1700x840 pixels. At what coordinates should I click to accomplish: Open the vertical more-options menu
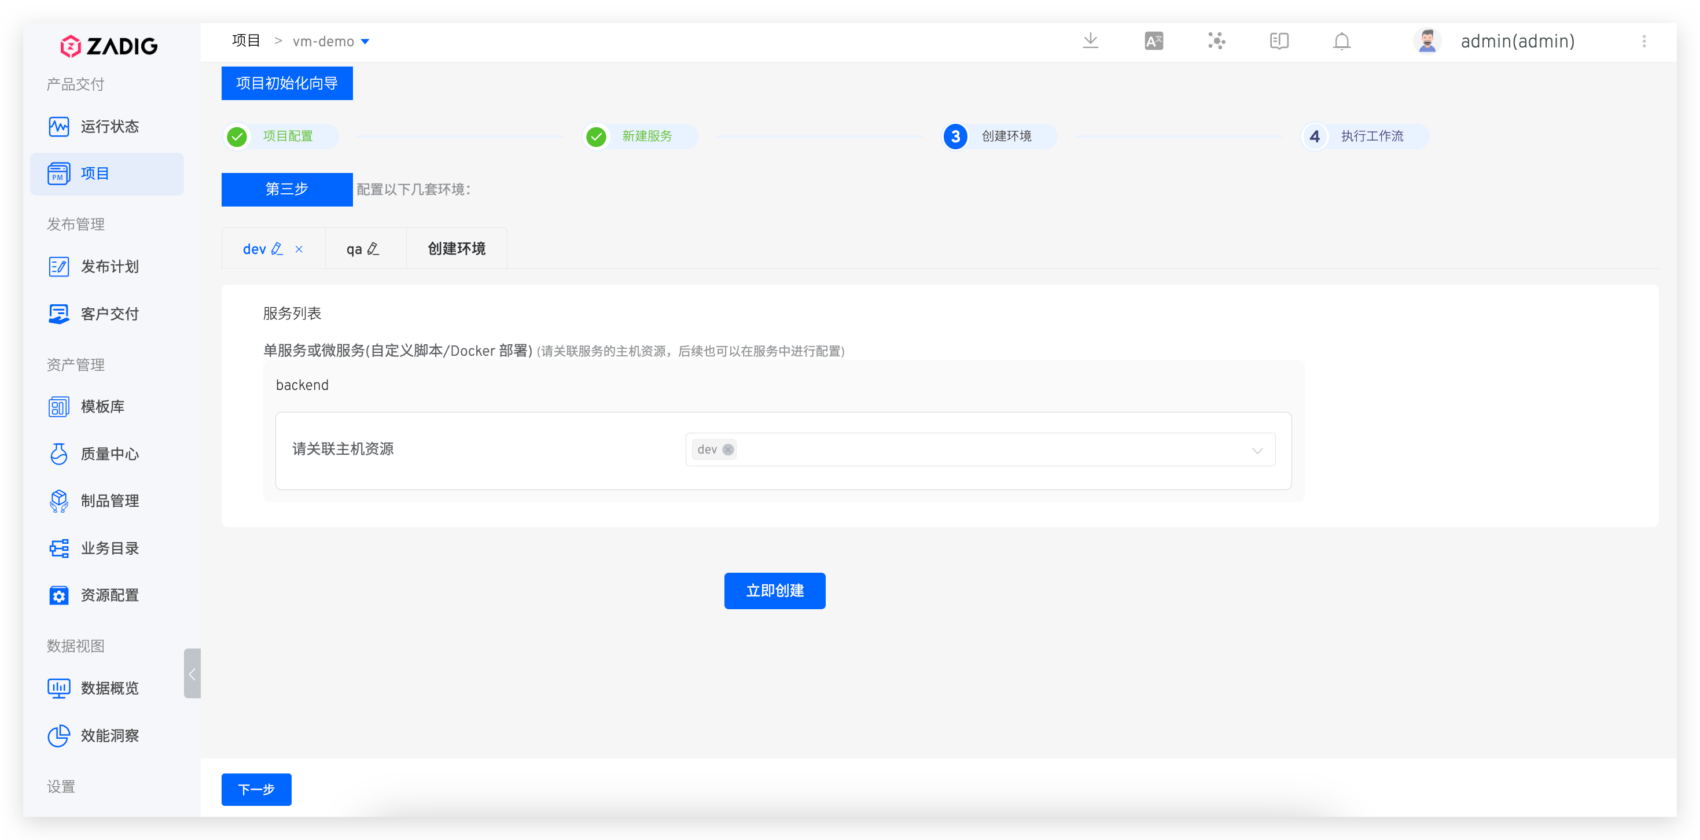tap(1644, 41)
